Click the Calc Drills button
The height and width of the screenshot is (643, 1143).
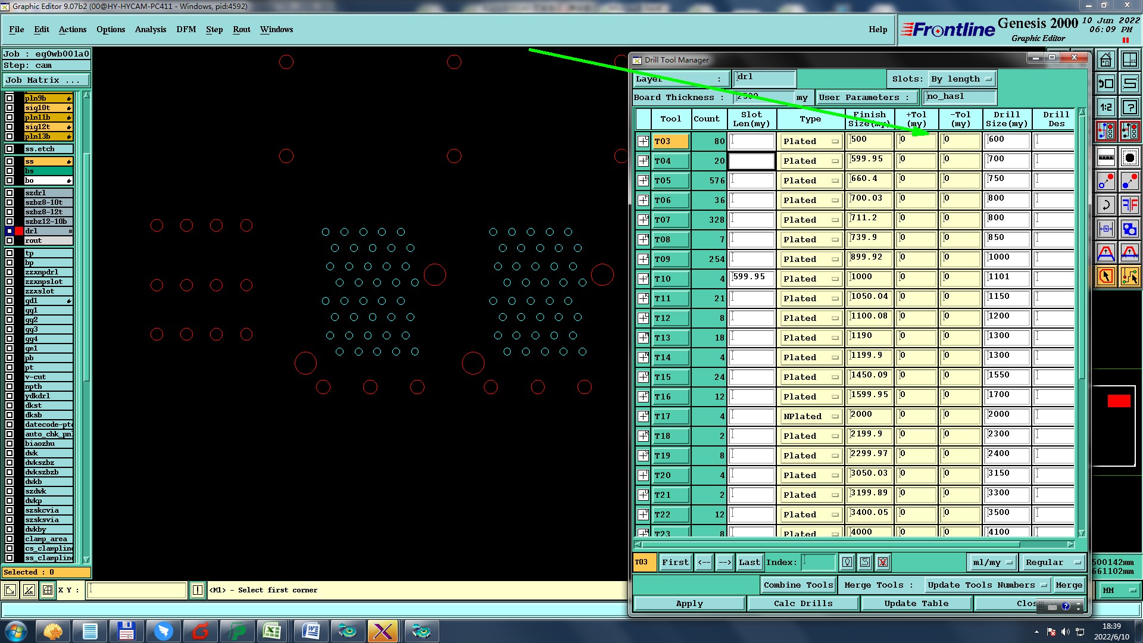pos(802,603)
